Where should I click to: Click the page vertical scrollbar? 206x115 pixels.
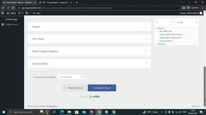(205, 86)
